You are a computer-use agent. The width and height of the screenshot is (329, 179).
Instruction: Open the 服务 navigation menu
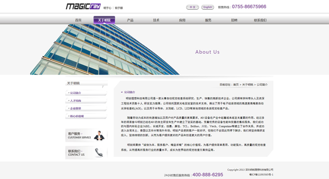208,20
